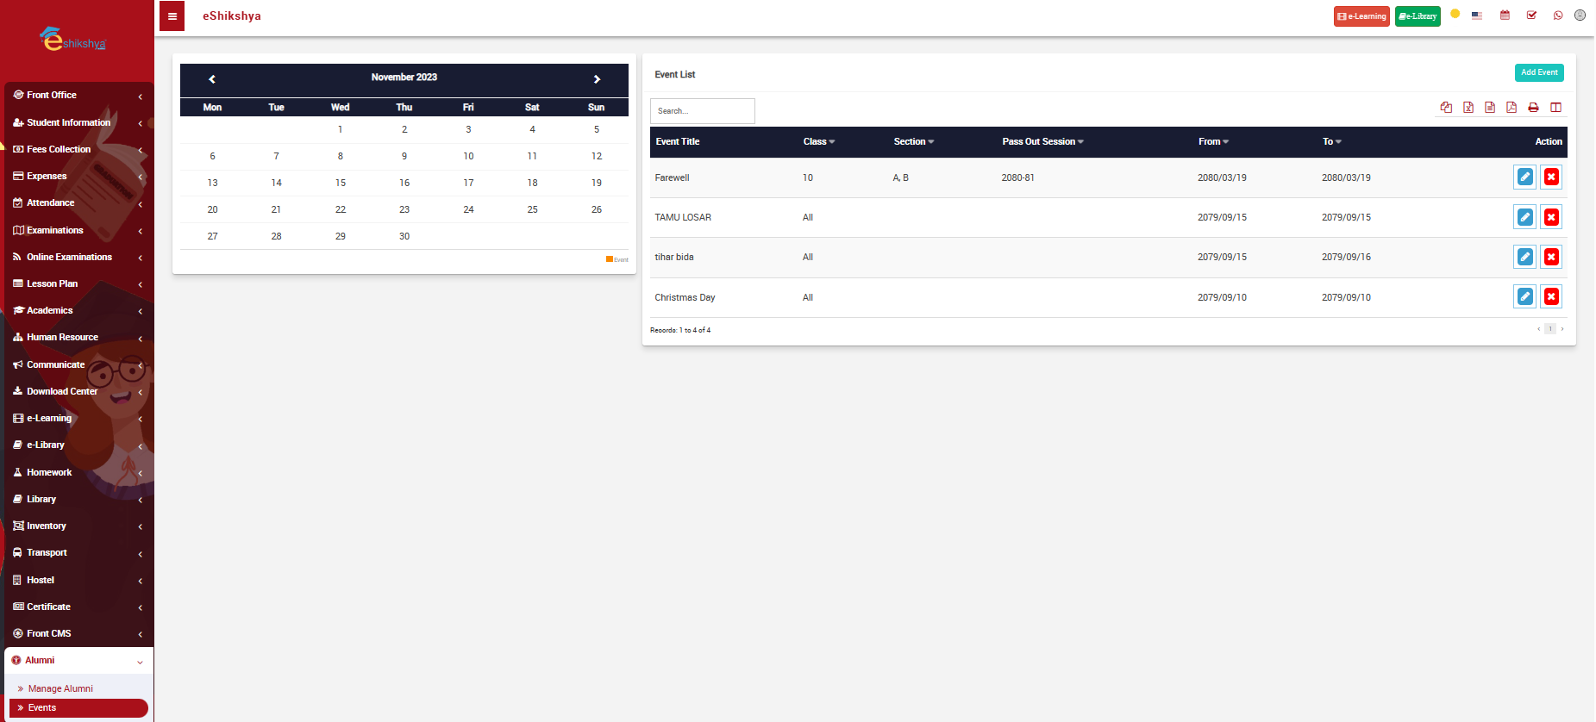The height and width of the screenshot is (722, 1596).
Task: Open task checklist icon in header
Action: (x=1531, y=16)
